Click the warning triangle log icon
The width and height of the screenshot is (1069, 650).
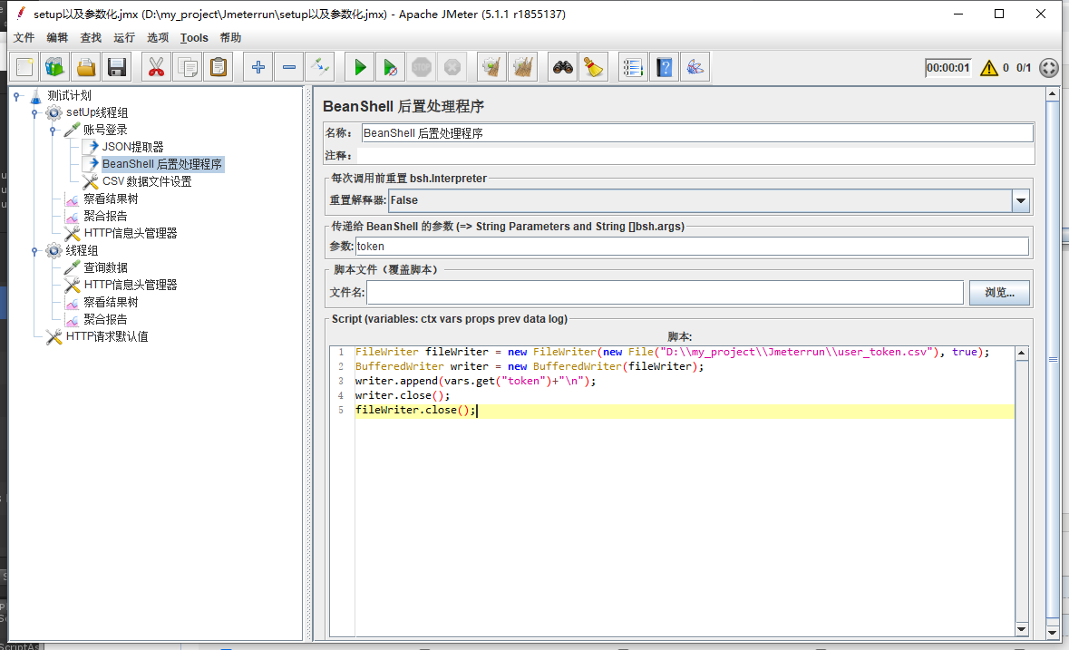pos(988,68)
